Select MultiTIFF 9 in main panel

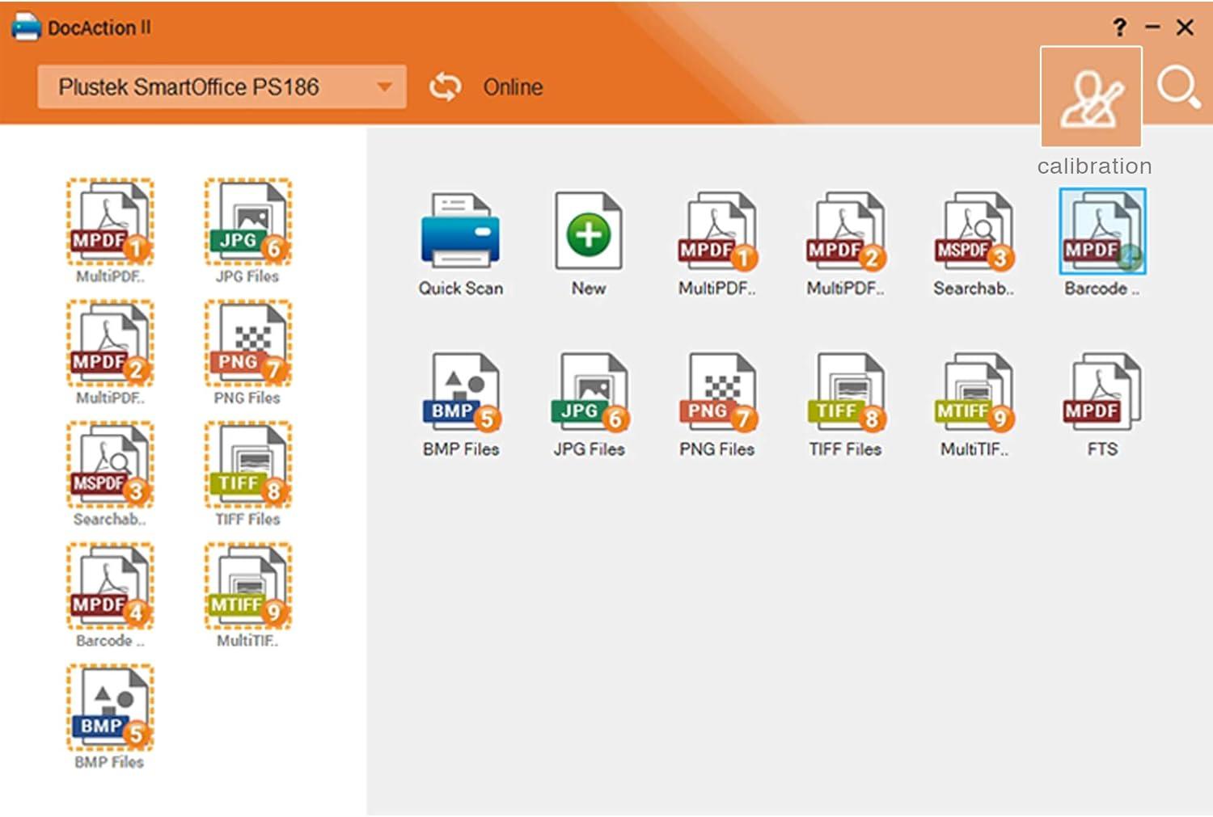pyautogui.click(x=974, y=392)
